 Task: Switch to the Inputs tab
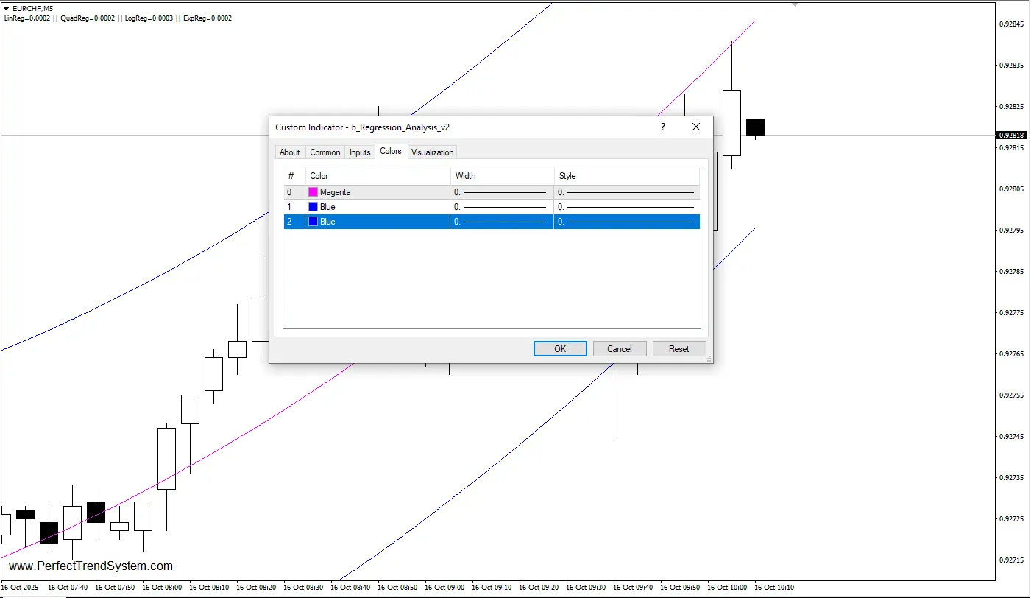click(360, 152)
